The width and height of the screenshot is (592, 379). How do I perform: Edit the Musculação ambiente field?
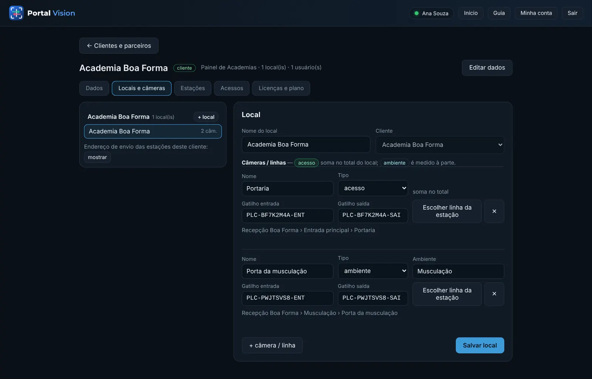tap(458, 271)
